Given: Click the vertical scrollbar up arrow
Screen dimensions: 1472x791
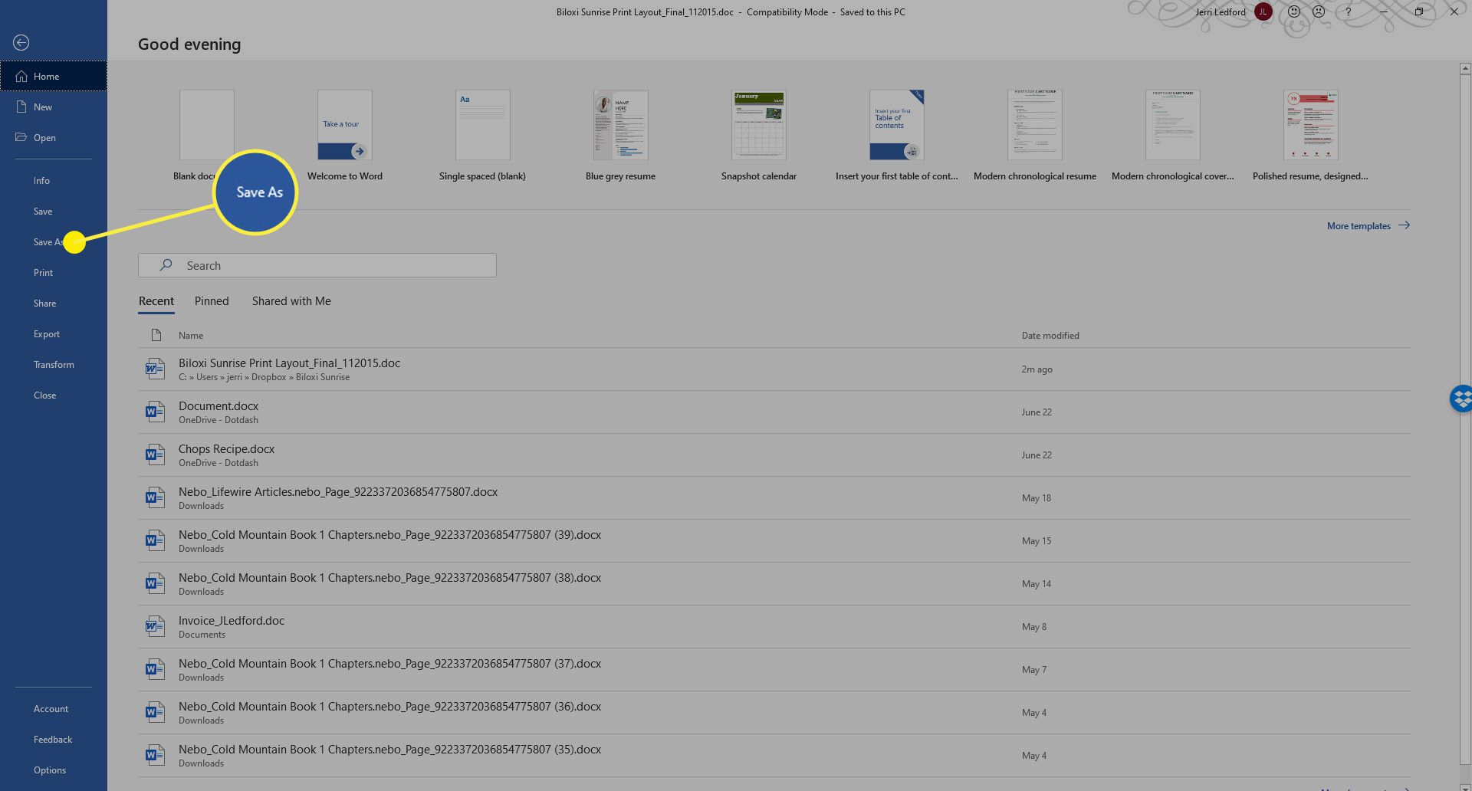Looking at the screenshot, I should point(1465,69).
